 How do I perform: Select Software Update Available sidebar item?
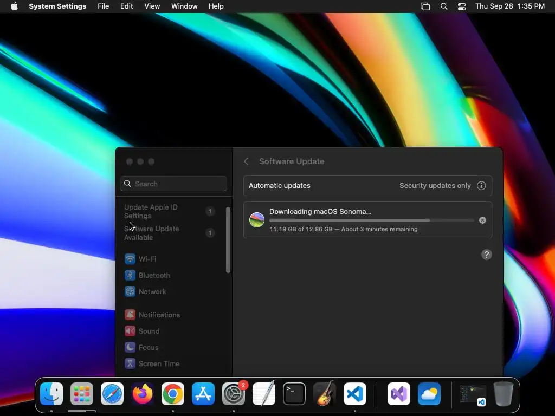[x=169, y=233]
